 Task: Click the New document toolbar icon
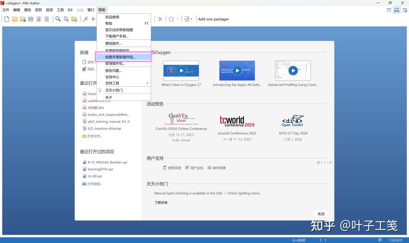click(x=7, y=19)
